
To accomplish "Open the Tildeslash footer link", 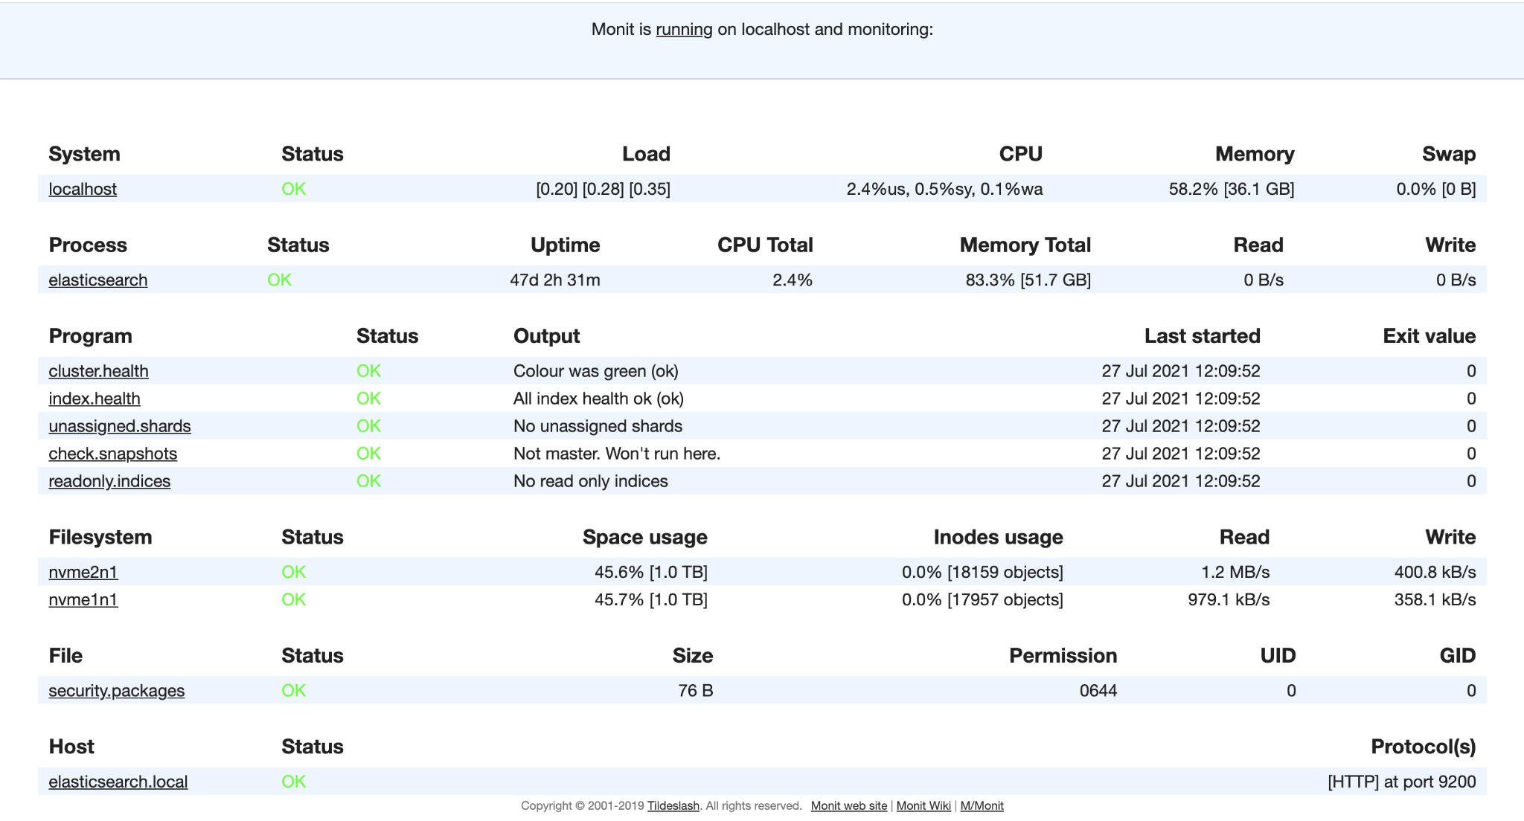I will (x=673, y=805).
